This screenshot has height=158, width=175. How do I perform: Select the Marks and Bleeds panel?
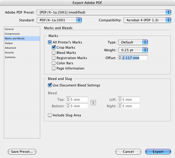pos(22,39)
